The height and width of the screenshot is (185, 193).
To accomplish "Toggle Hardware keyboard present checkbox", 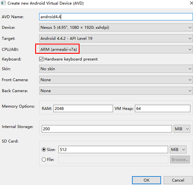I will [41, 59].
